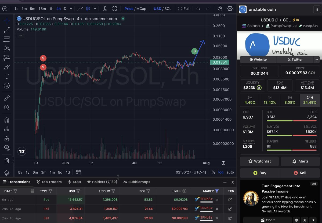Image resolution: width=322 pixels, height=223 pixels.
Task: Toggle PRICE column currency icon
Action: point(184,191)
